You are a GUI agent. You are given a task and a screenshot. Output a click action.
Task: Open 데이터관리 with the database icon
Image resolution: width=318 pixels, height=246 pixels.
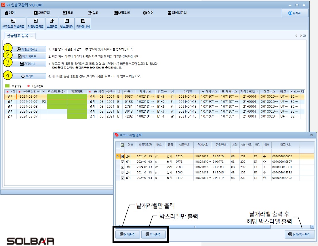[177, 13]
